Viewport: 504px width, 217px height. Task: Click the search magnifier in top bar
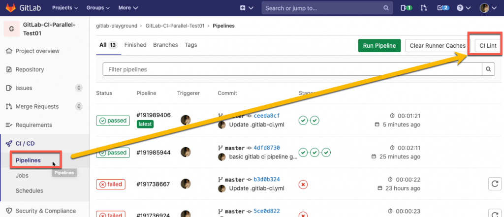coord(386,8)
